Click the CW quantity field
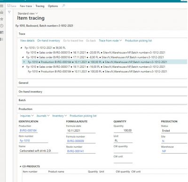The width and height of the screenshot is (188, 182). (123, 151)
